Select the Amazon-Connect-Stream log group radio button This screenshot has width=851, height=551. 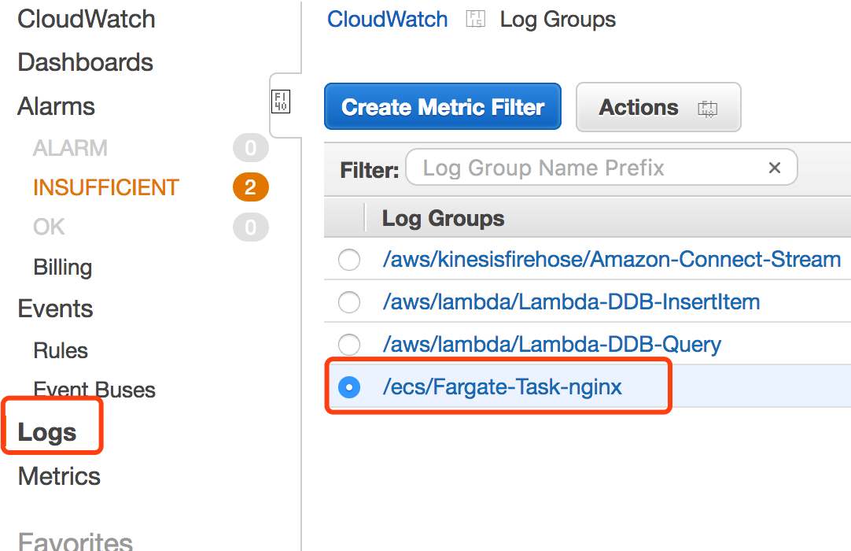[x=349, y=260]
